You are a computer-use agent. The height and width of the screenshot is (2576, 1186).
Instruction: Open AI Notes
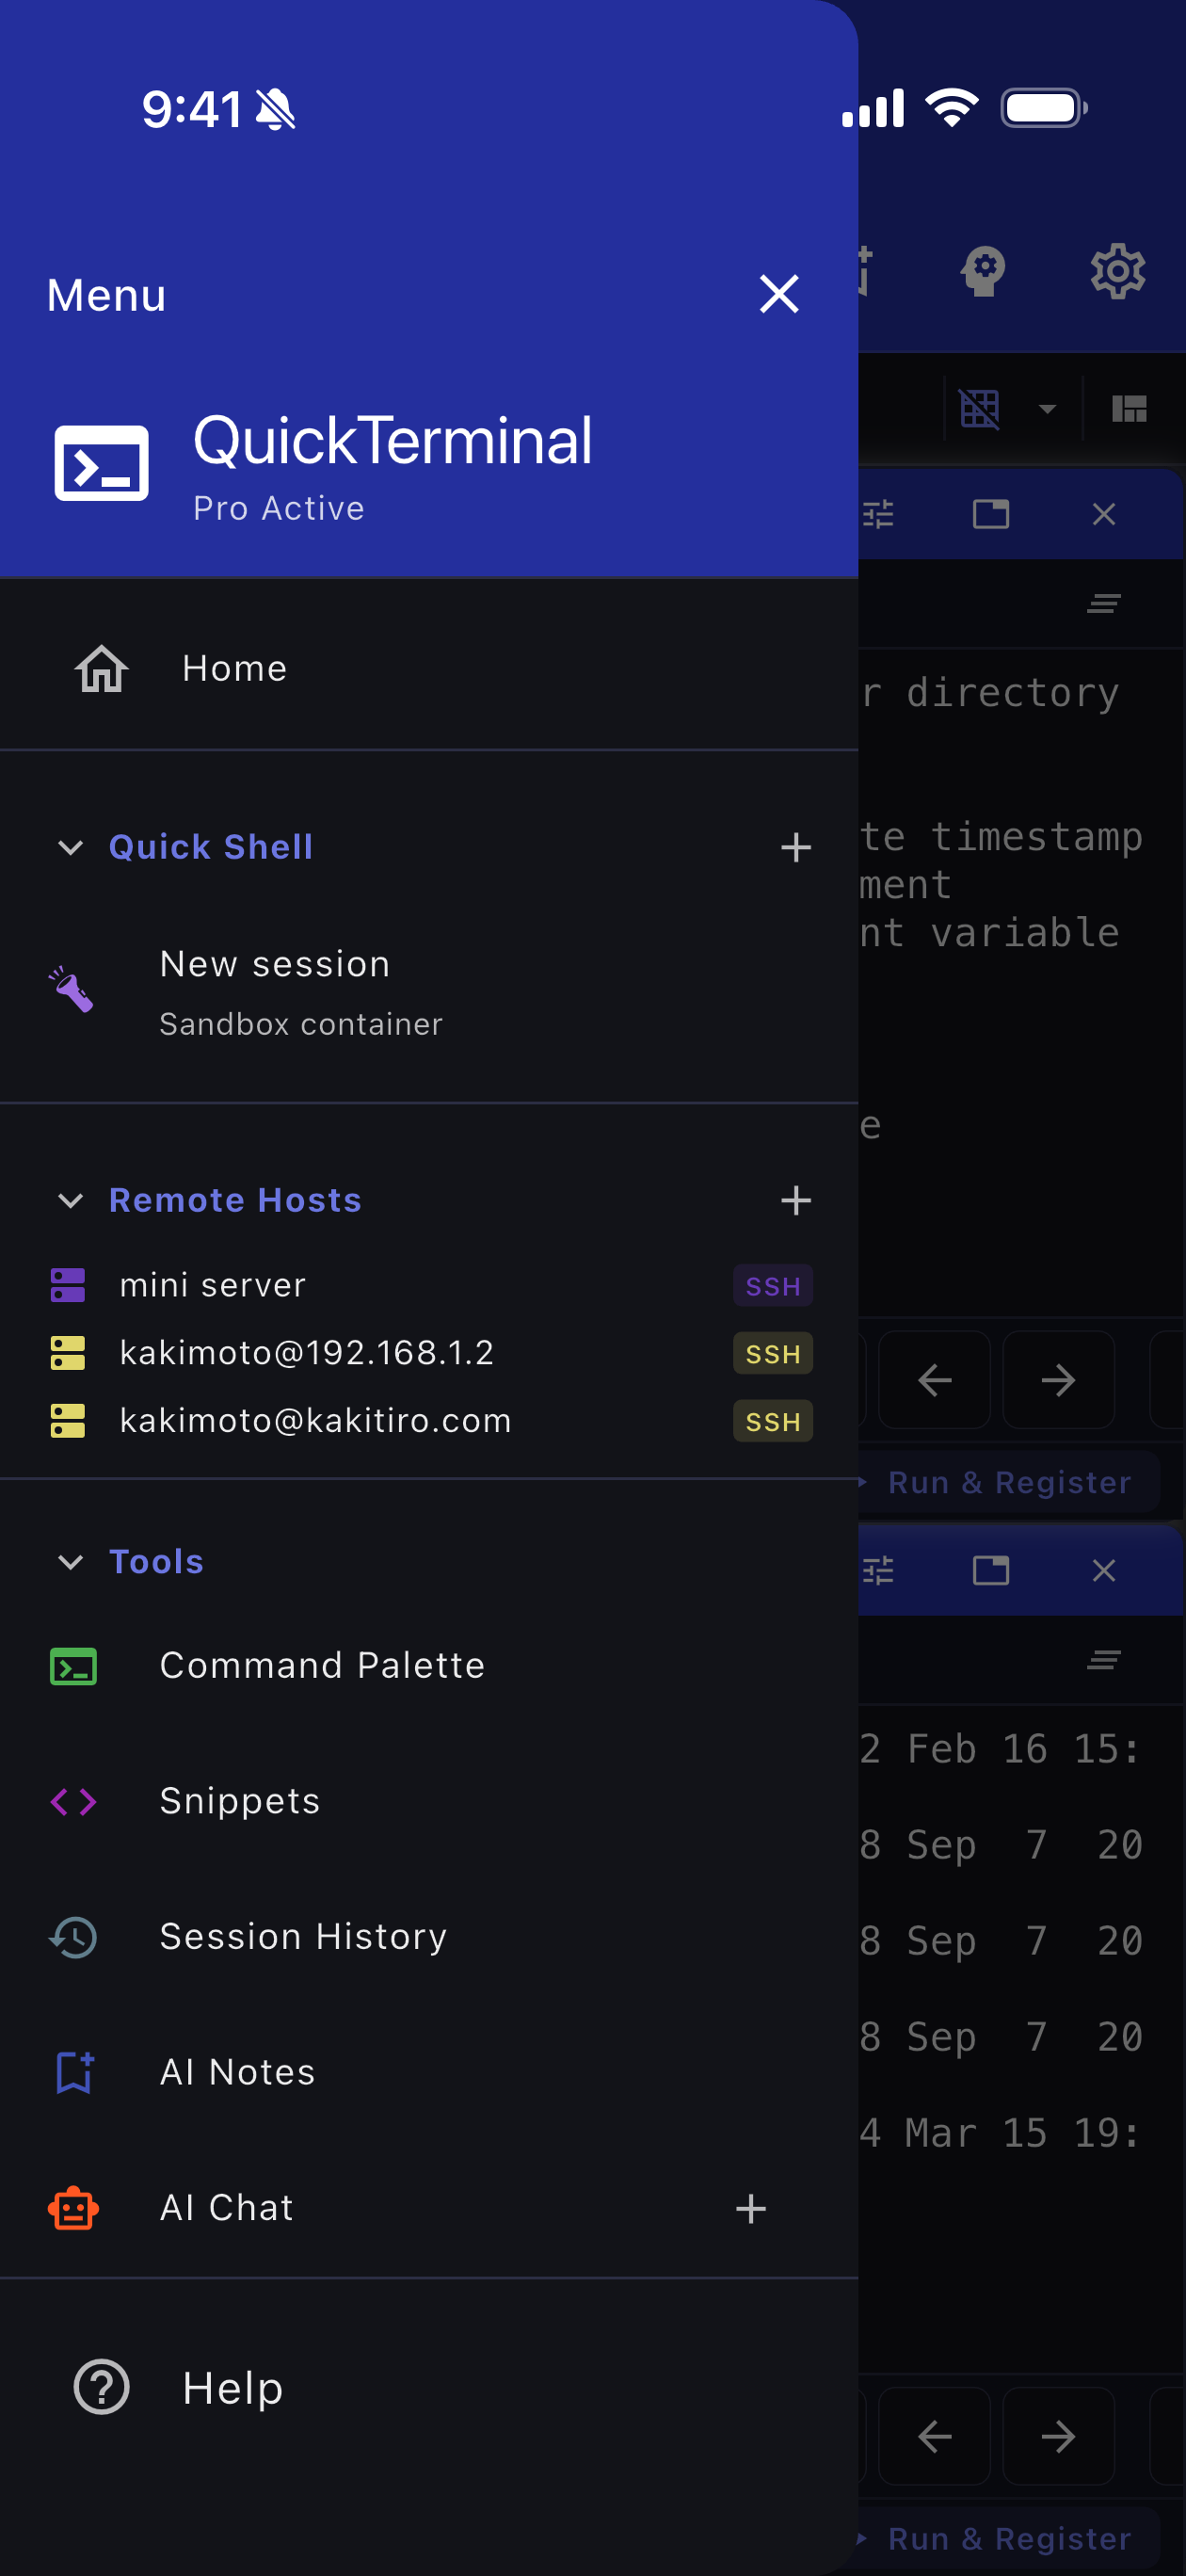coord(429,2072)
